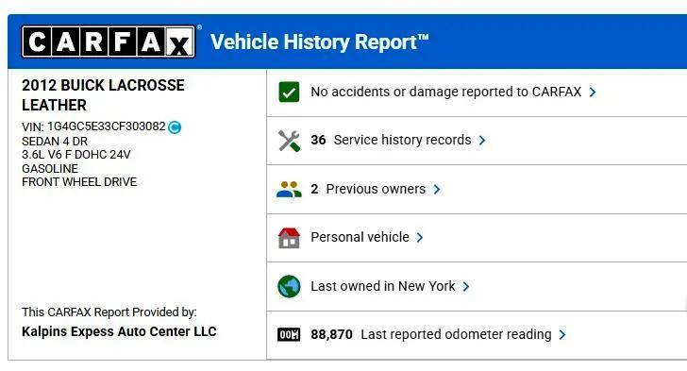Select the VIN number text
Screen dimensions: 687x371
(107, 126)
